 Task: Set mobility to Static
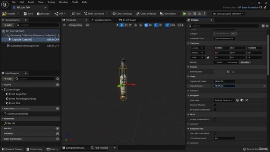pos(219,62)
